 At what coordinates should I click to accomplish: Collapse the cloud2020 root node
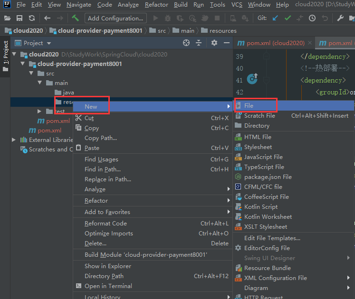pos(14,54)
